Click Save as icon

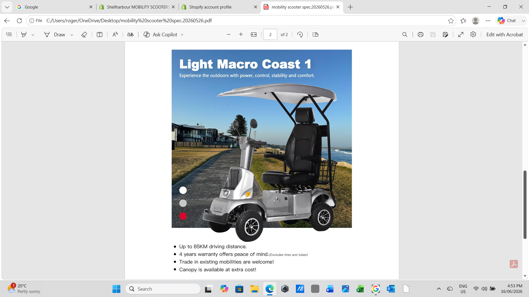[x=446, y=34]
